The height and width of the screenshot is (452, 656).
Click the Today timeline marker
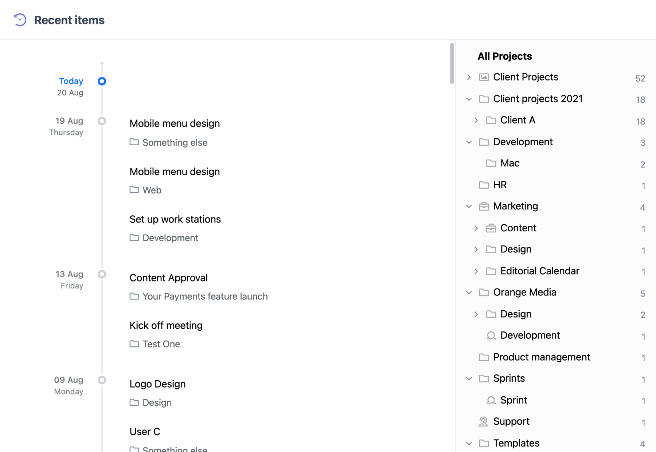click(102, 81)
